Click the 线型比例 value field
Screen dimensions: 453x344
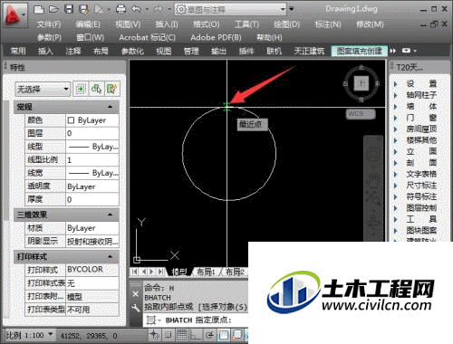pyautogui.click(x=92, y=160)
